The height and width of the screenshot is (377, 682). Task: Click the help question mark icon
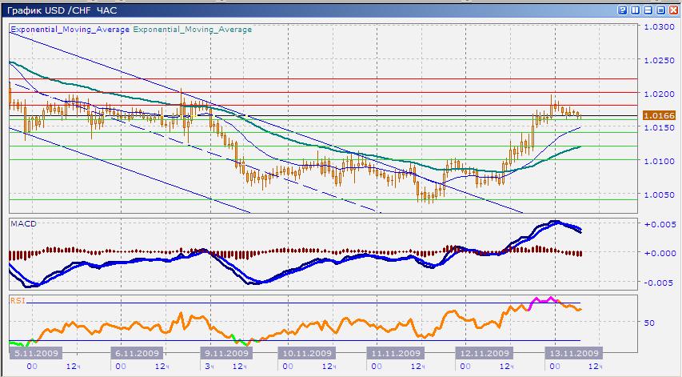pos(623,10)
